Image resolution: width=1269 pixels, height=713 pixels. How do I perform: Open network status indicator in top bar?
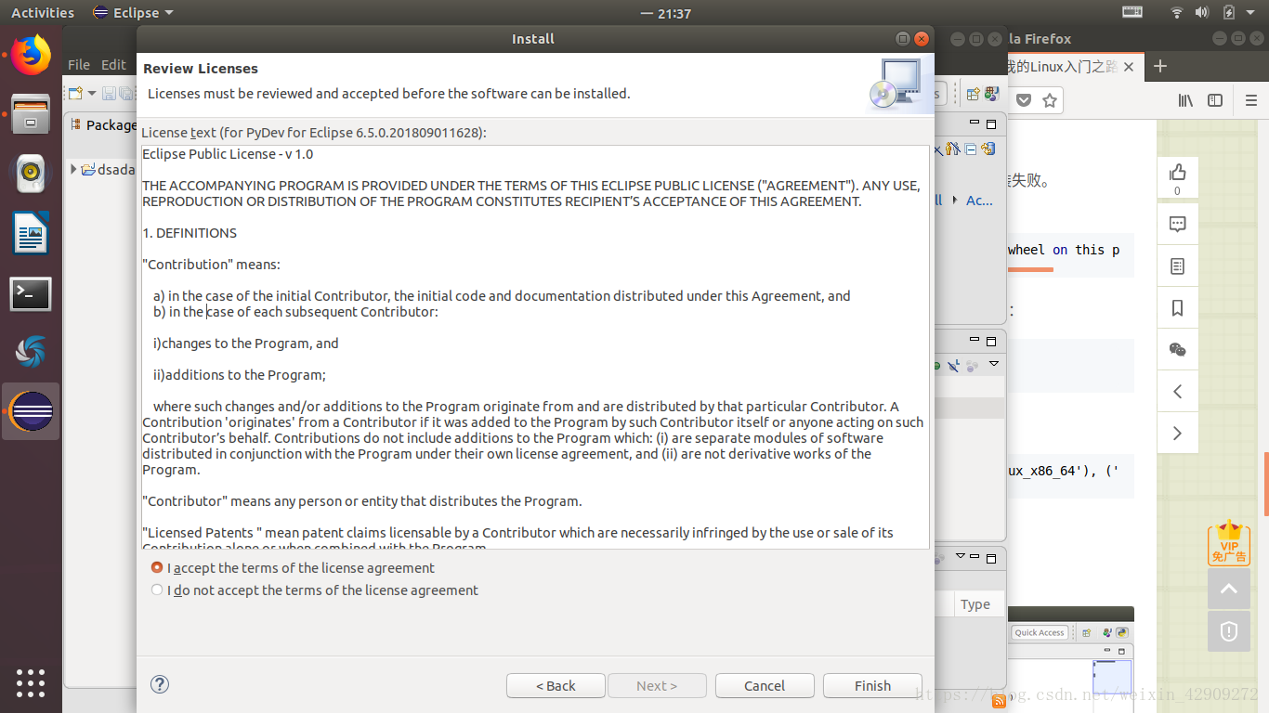1177,12
